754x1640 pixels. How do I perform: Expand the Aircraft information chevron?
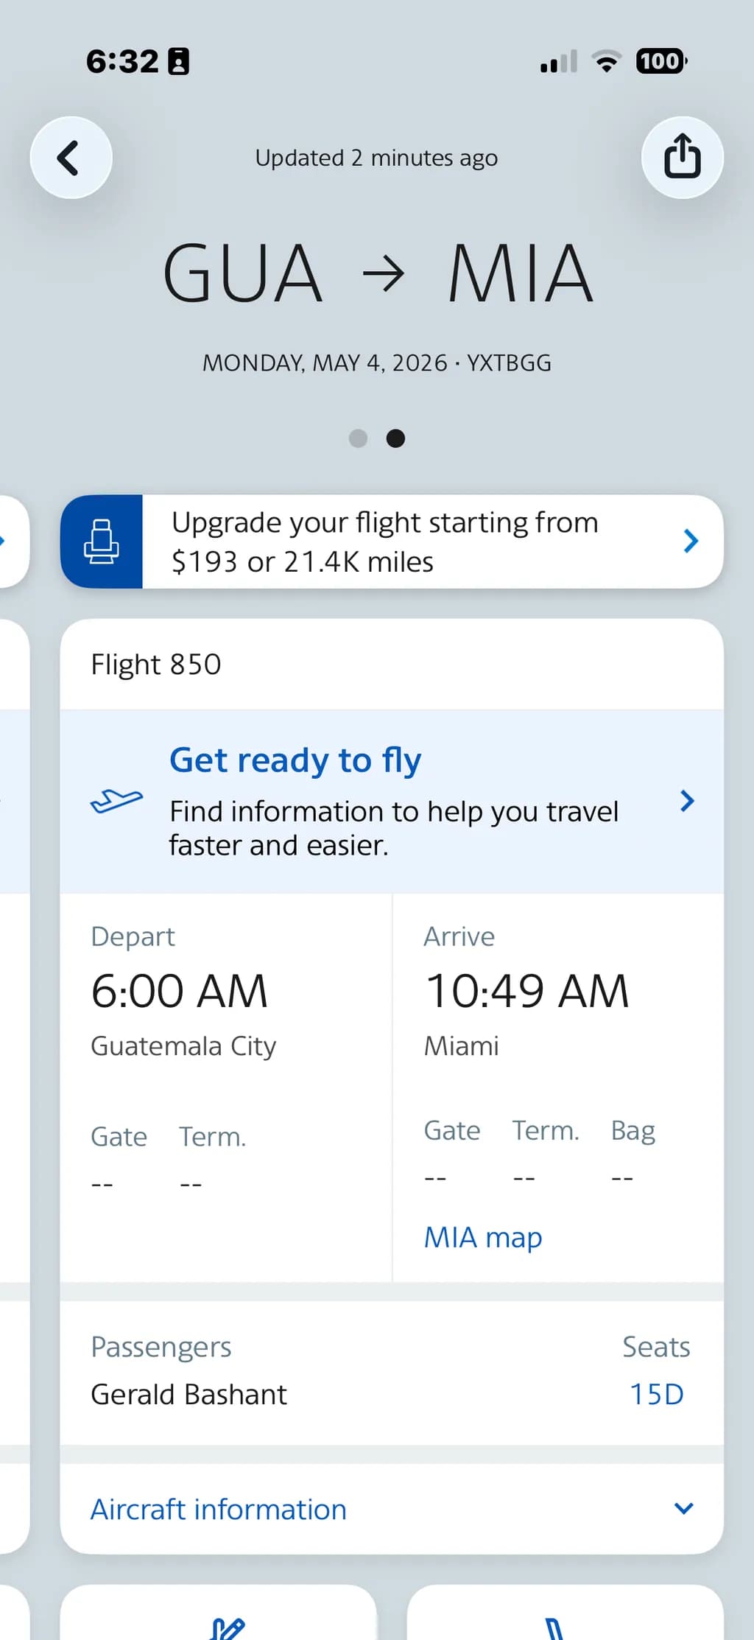click(x=684, y=1508)
